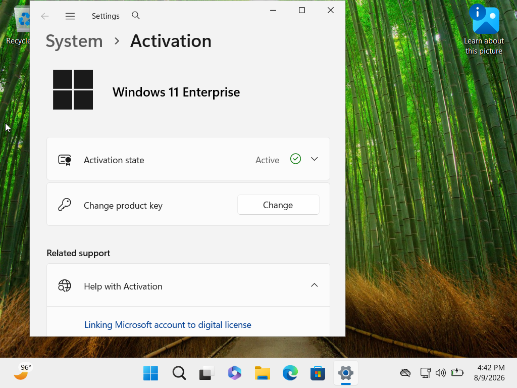This screenshot has width=517, height=388.
Task: Open the weather widget showing 96°
Action: pyautogui.click(x=22, y=372)
